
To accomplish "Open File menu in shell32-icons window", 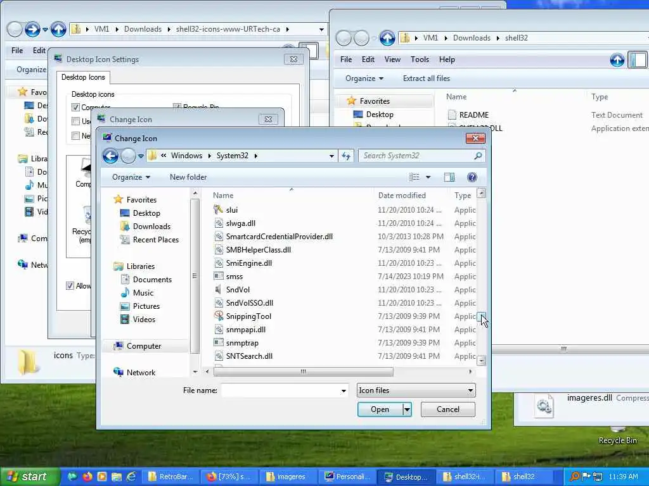I will click(x=17, y=51).
